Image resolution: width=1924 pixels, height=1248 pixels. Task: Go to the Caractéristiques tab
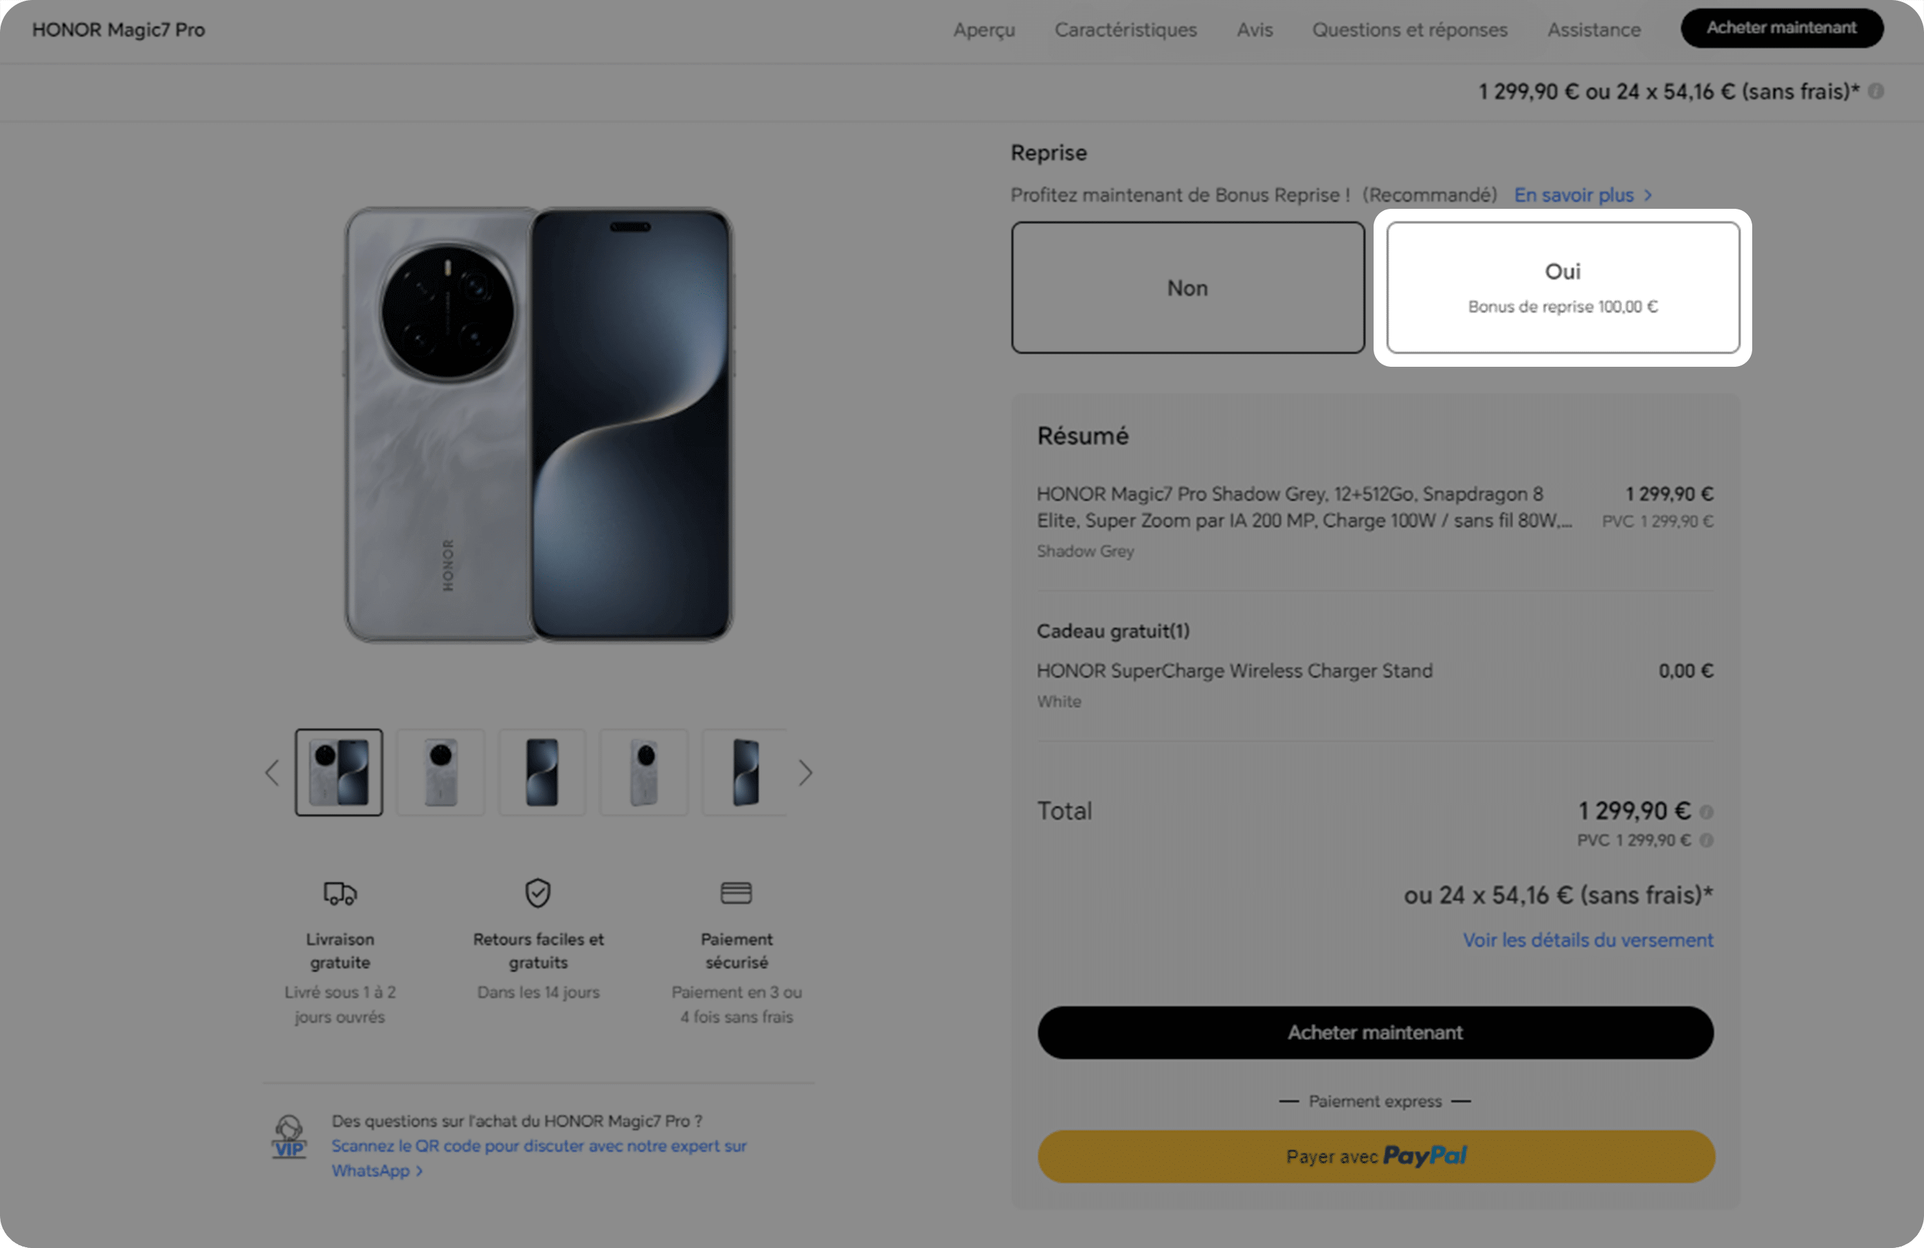[1126, 30]
